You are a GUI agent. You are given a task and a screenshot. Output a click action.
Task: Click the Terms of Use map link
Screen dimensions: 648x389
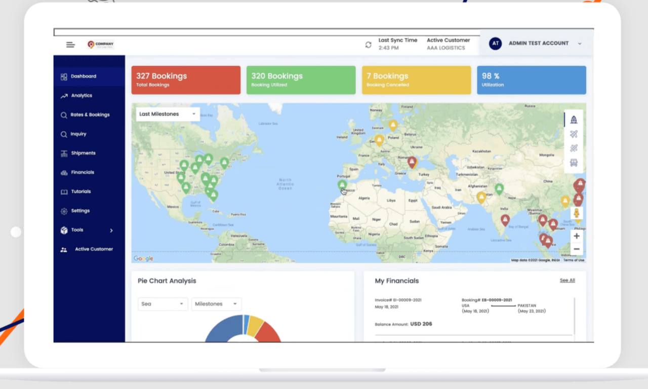pyautogui.click(x=574, y=260)
